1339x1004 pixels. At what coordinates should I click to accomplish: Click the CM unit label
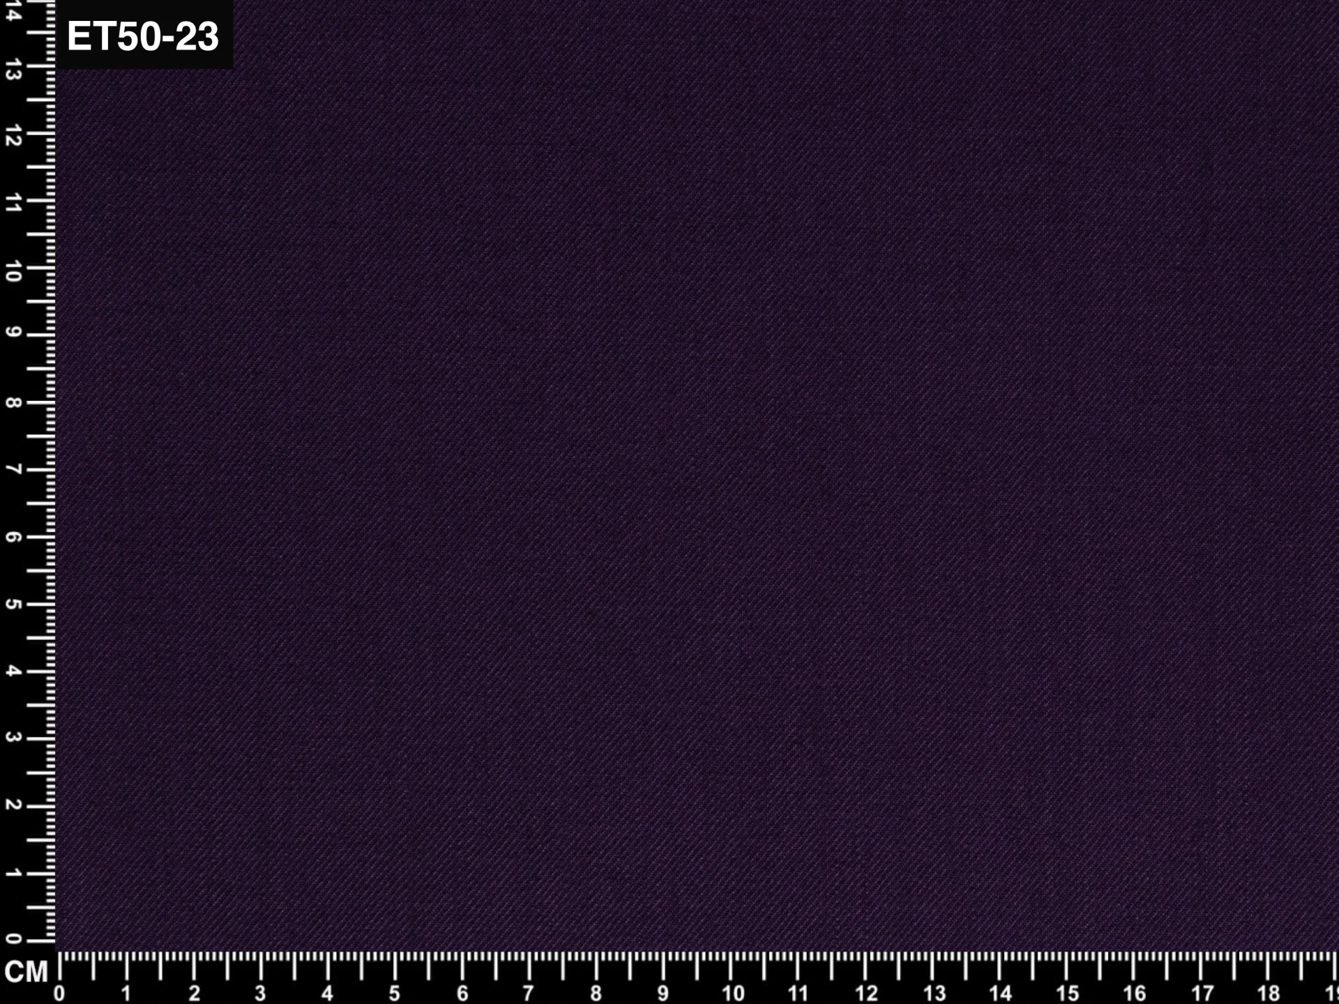[26, 972]
